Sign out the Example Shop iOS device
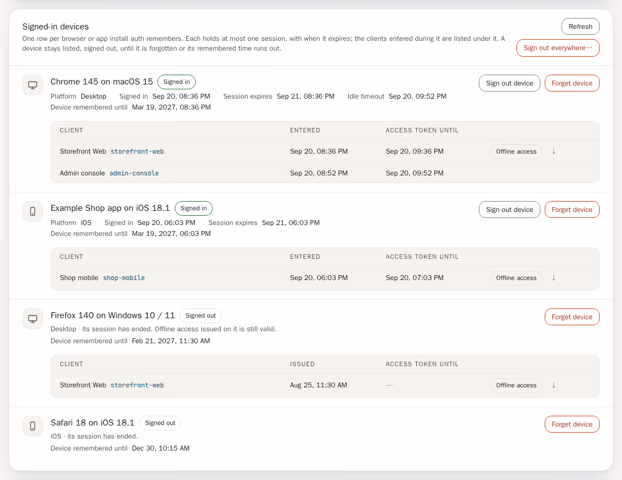 click(509, 210)
